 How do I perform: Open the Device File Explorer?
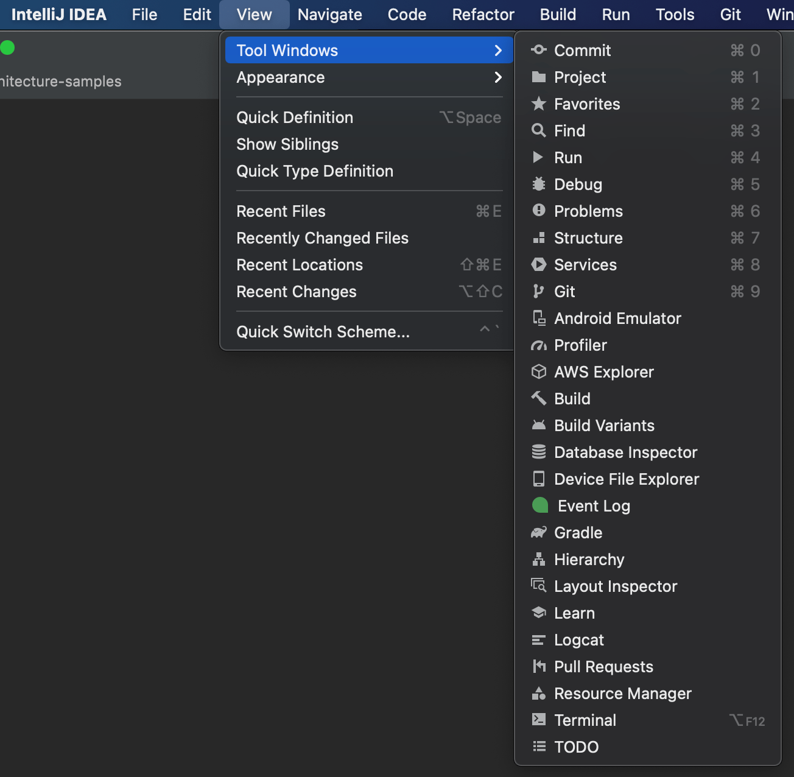(627, 479)
